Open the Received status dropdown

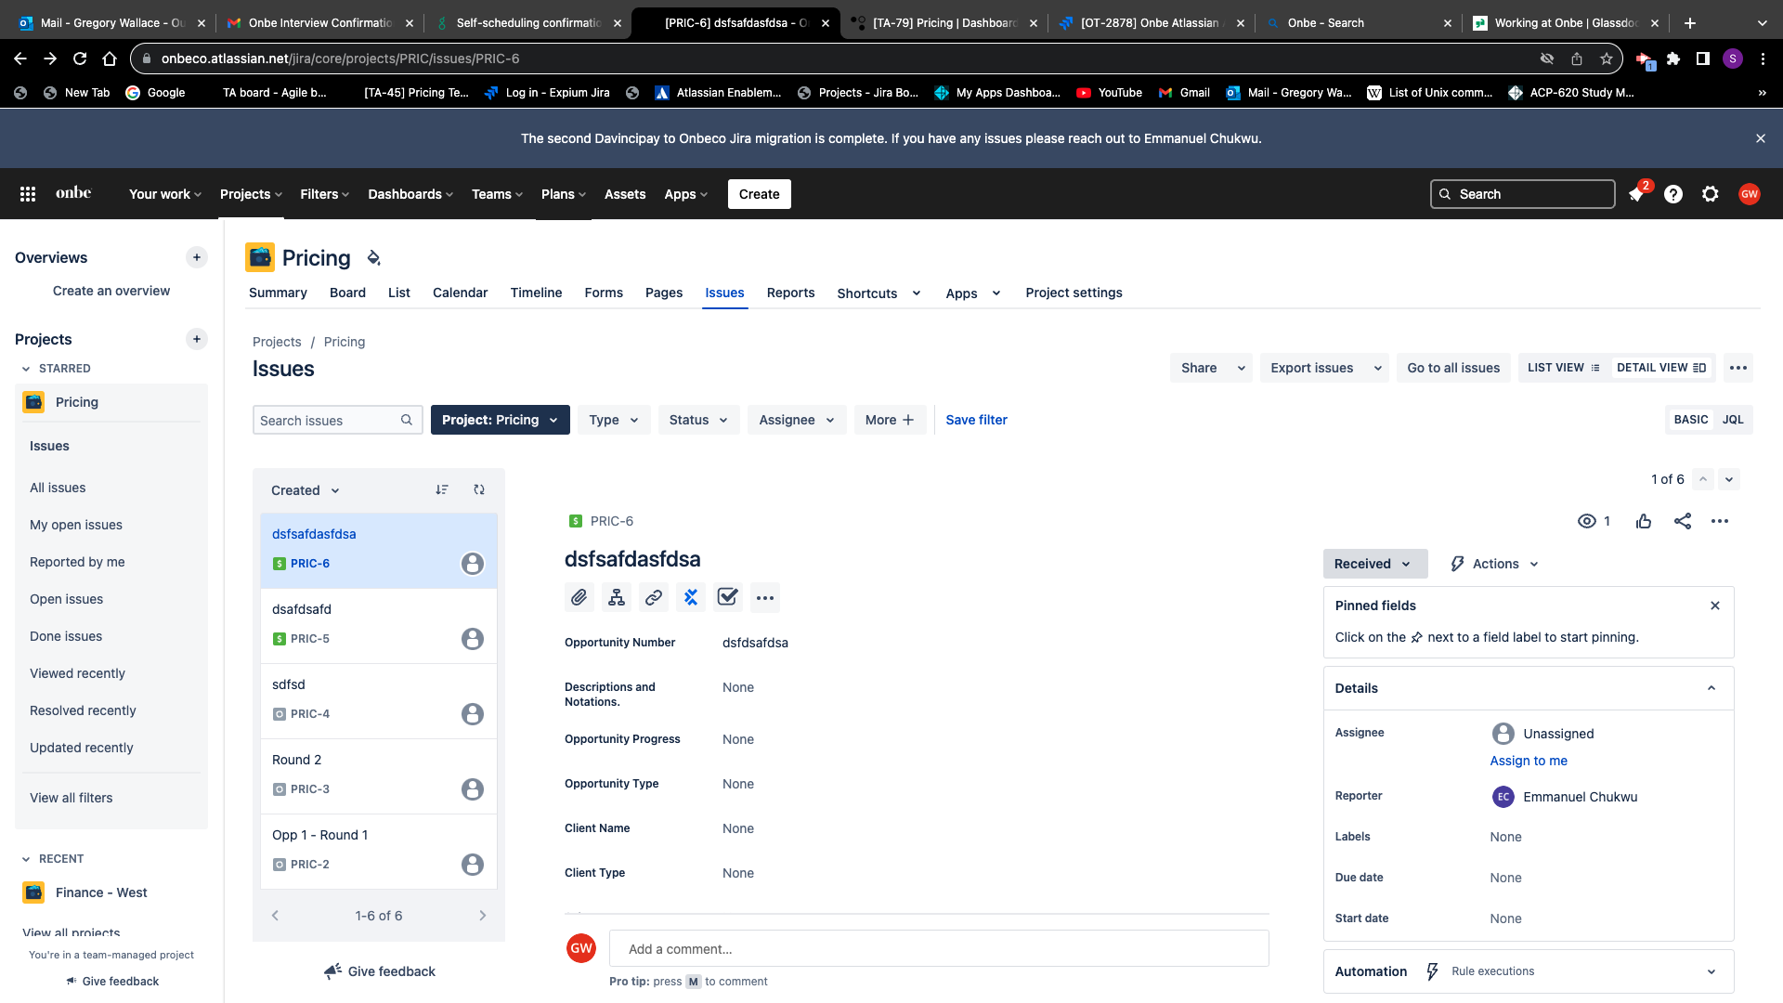tap(1373, 564)
